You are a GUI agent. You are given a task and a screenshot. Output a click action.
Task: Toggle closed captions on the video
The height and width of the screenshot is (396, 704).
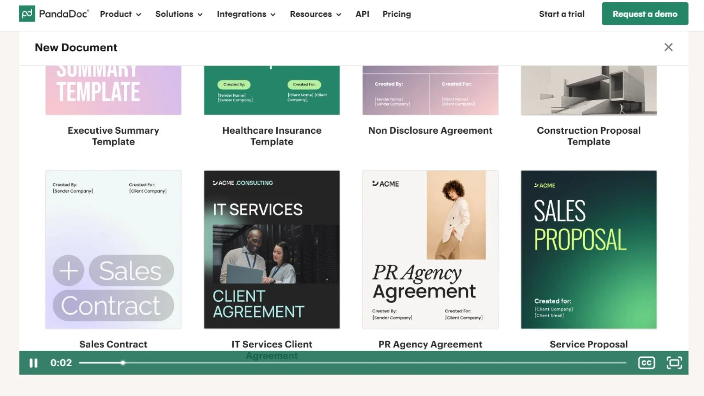[x=646, y=363]
